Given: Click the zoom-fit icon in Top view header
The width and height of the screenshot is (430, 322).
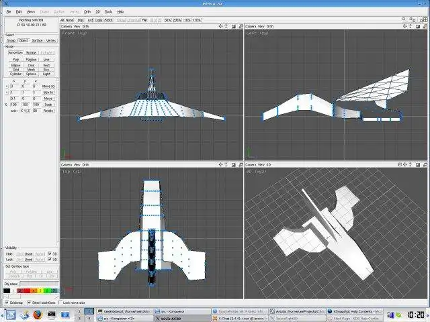Looking at the screenshot, I should click(x=241, y=165).
